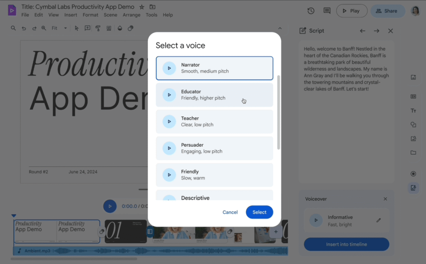Click the Share button
Image resolution: width=426 pixels, height=264 pixels.
(388, 11)
